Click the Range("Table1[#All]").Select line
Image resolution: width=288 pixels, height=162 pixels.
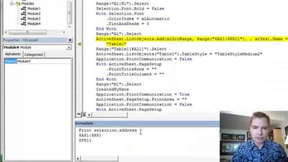[x=131, y=49]
